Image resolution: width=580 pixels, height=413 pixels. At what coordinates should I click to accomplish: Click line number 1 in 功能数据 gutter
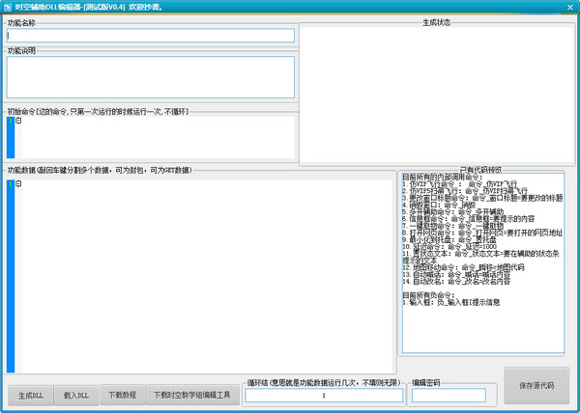(10, 185)
